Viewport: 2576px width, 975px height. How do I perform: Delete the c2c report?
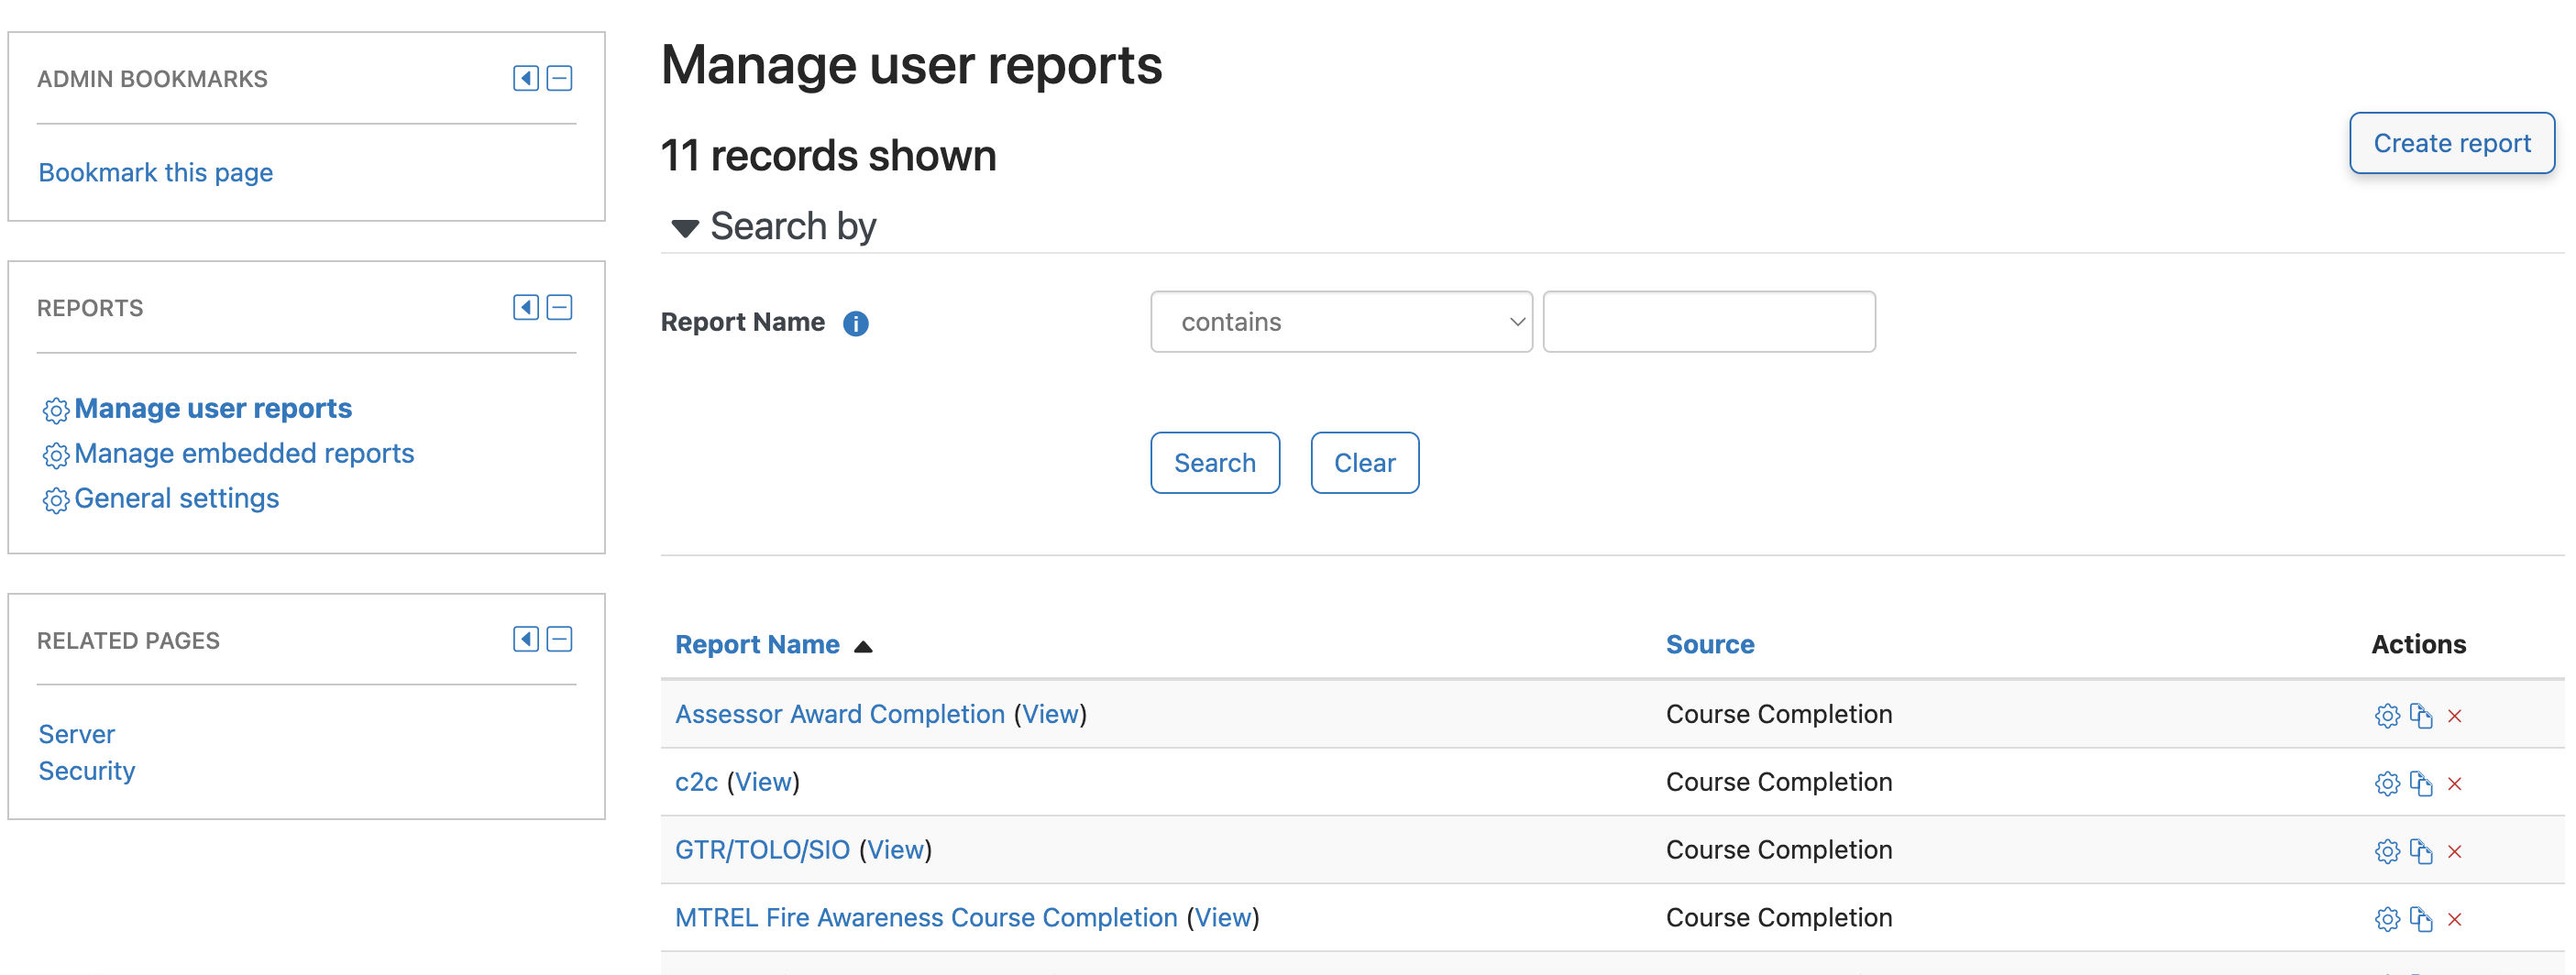[2455, 784]
